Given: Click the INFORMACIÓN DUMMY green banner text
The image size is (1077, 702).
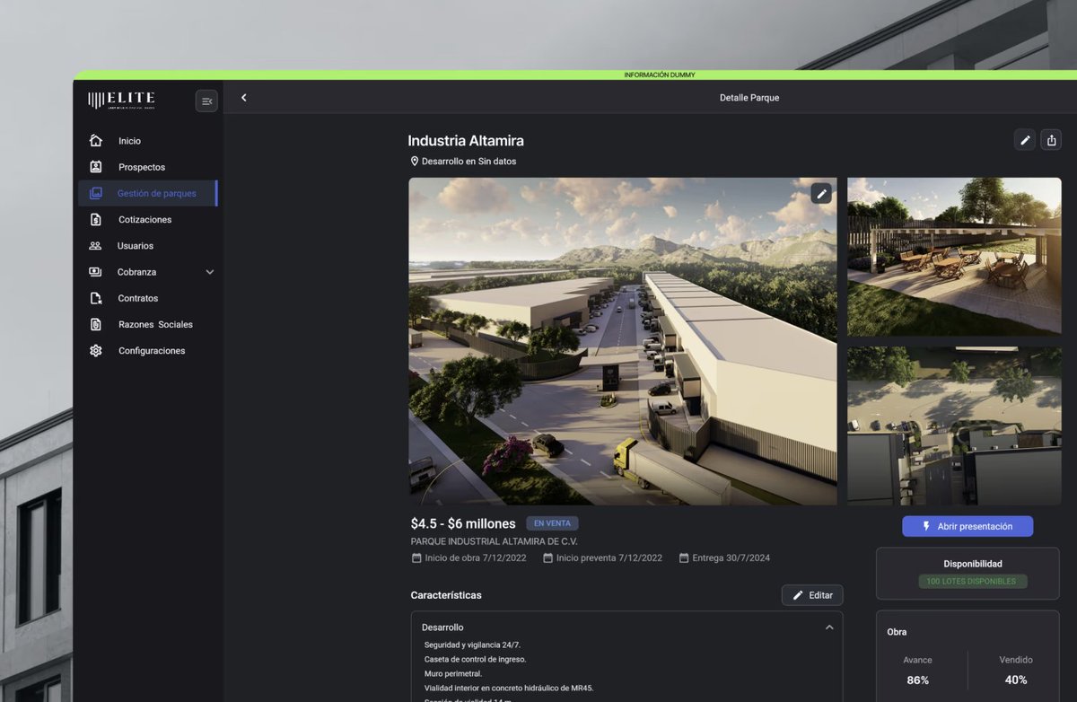Looking at the screenshot, I should (660, 75).
